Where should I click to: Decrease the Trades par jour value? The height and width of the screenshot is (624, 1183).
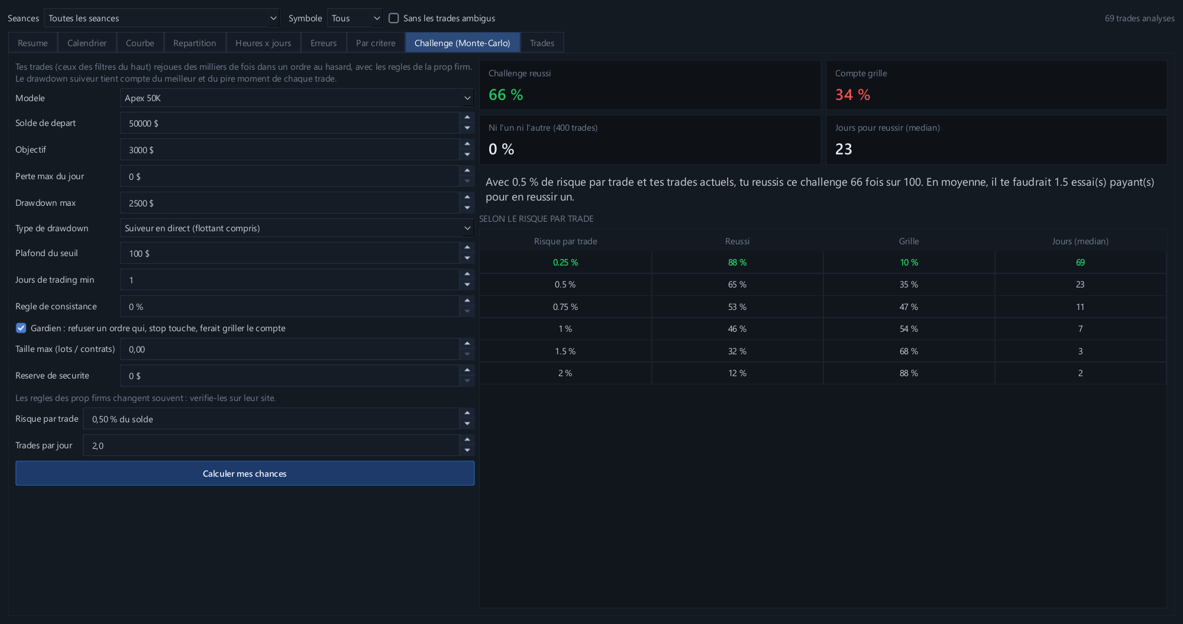point(467,451)
